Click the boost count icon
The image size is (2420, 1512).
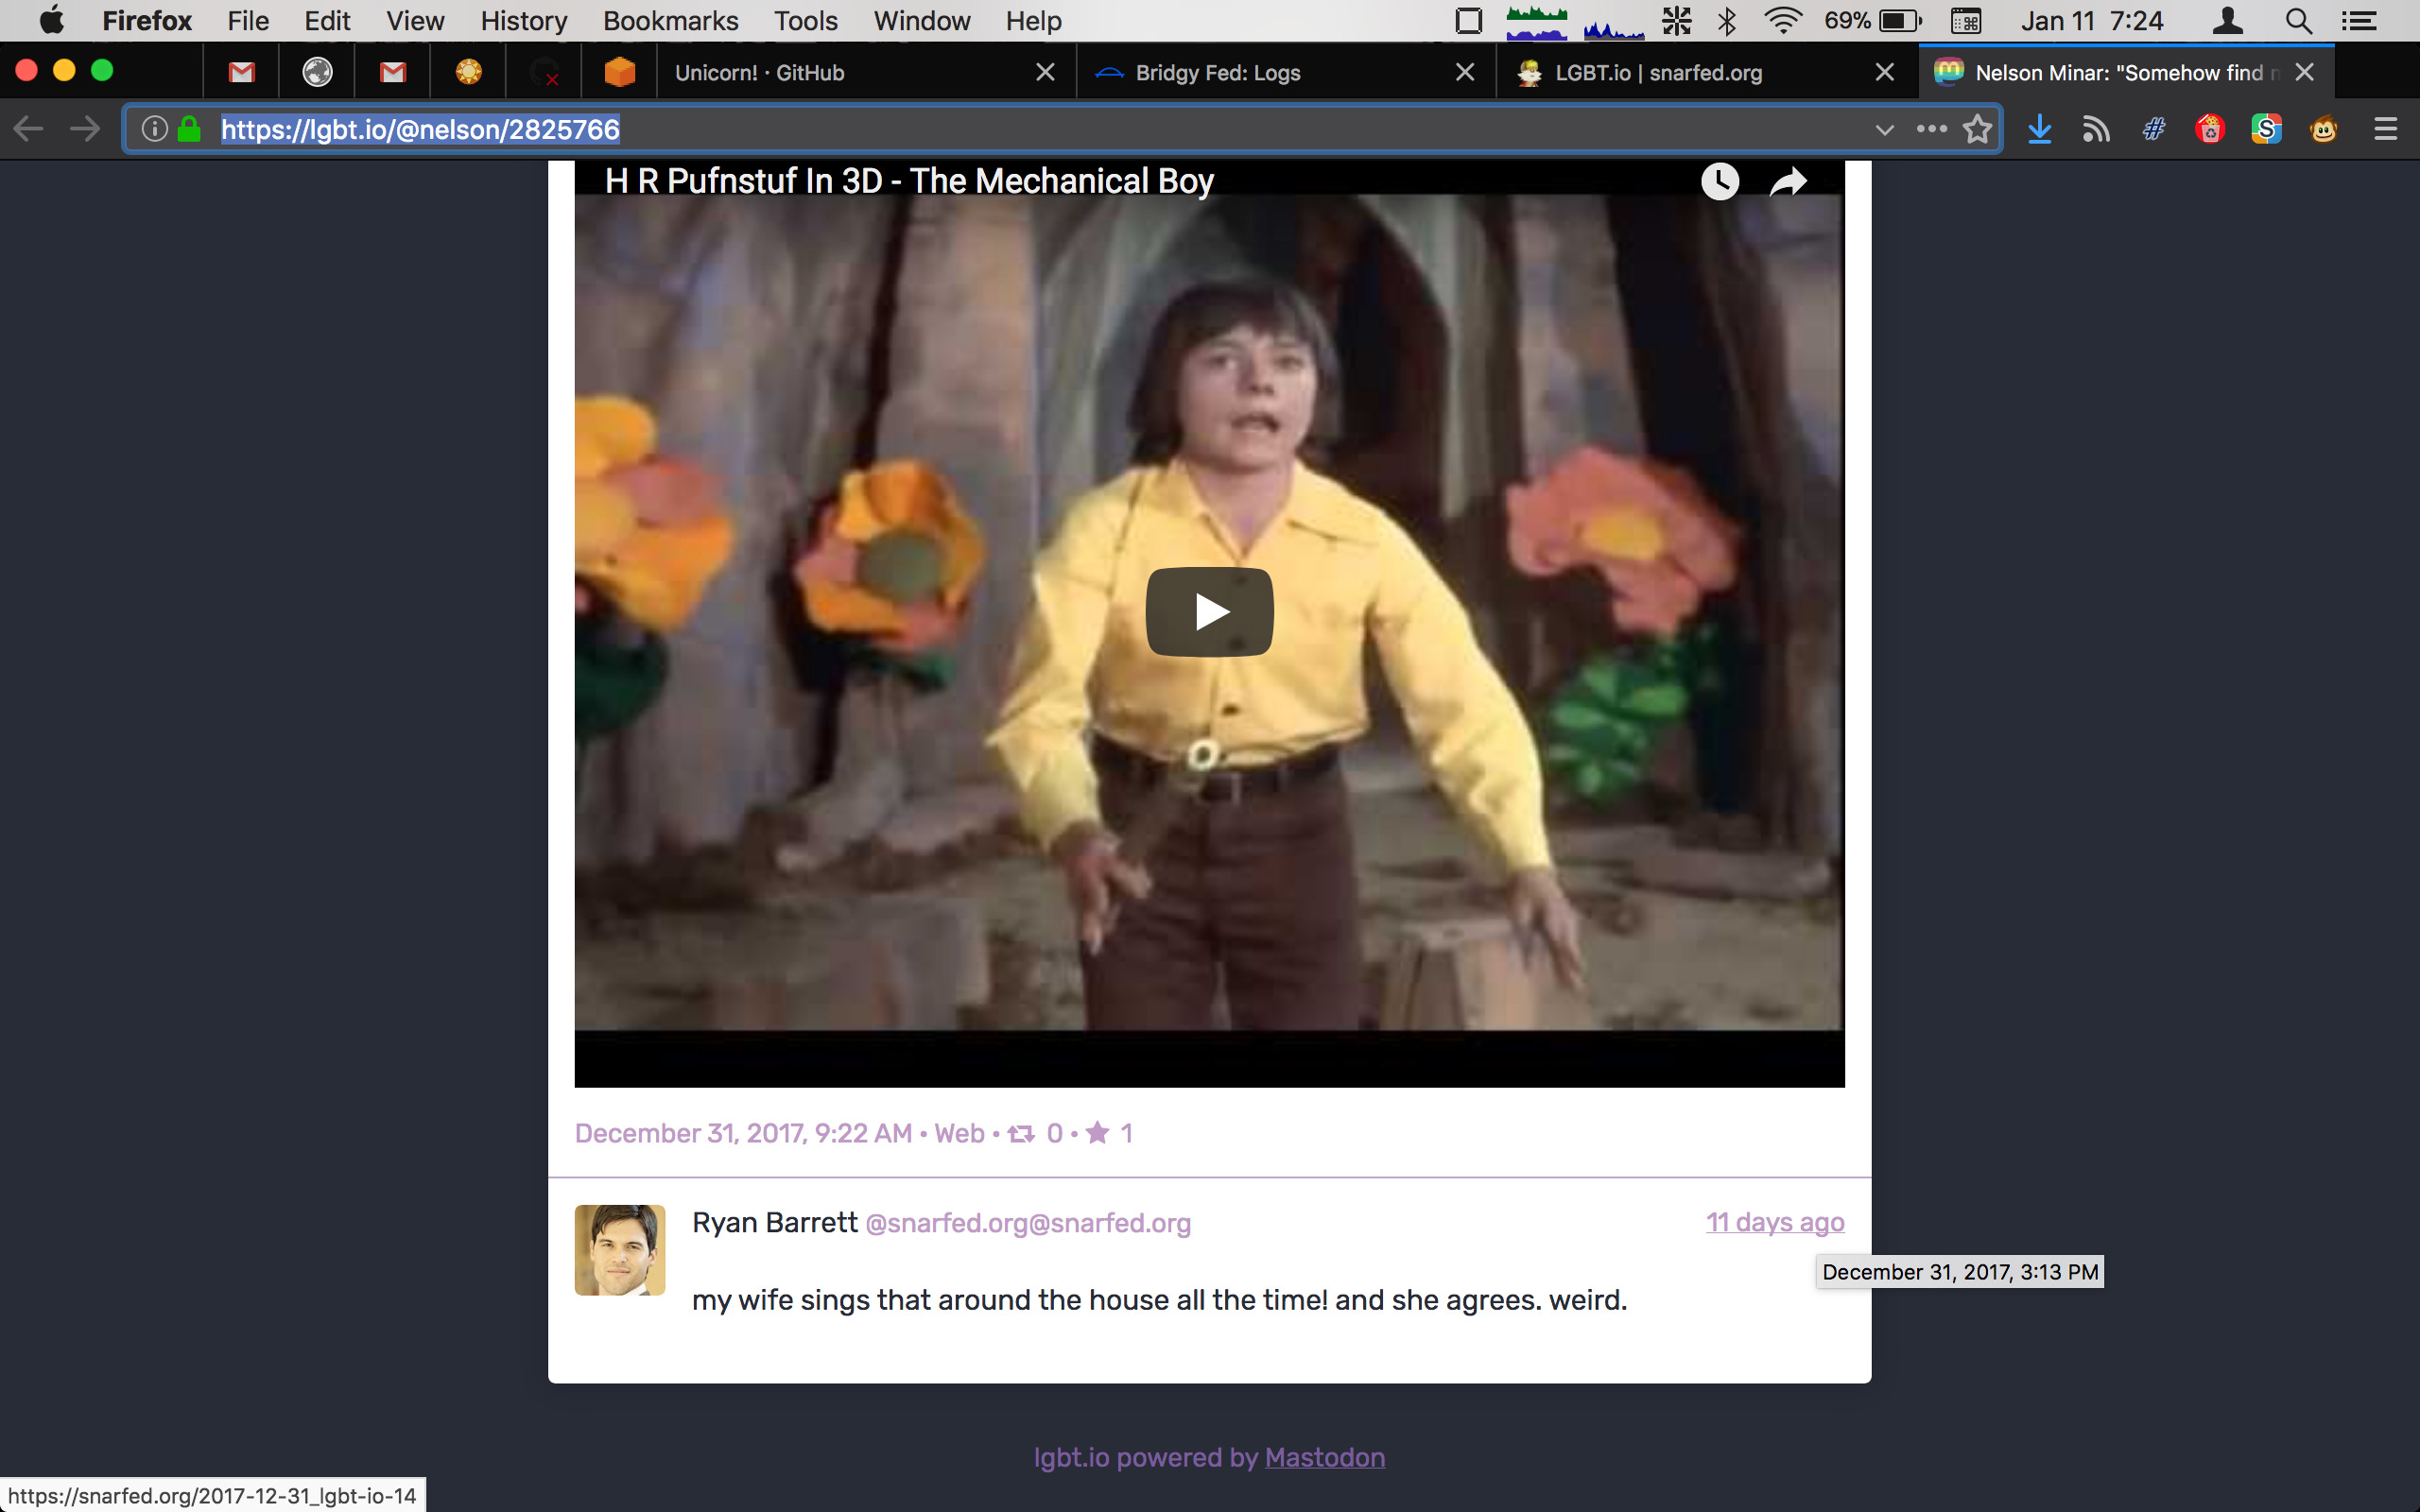point(1021,1133)
